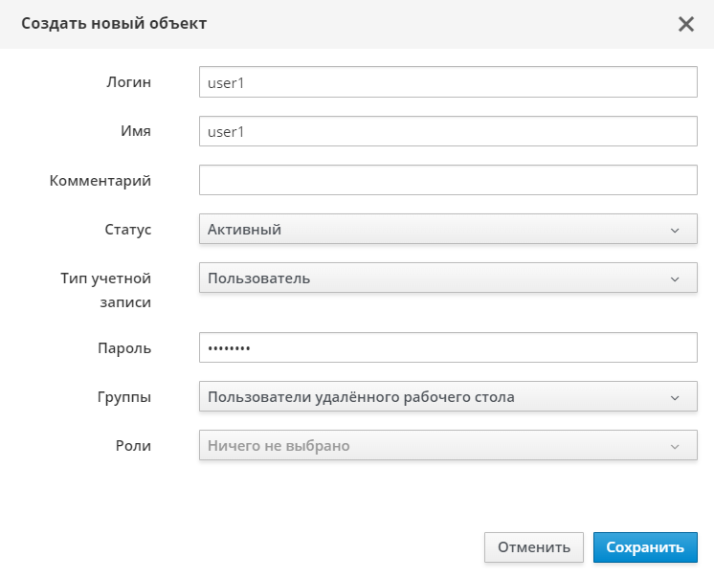The width and height of the screenshot is (714, 579).
Task: Click the 'Группы' field label
Action: [x=124, y=397]
